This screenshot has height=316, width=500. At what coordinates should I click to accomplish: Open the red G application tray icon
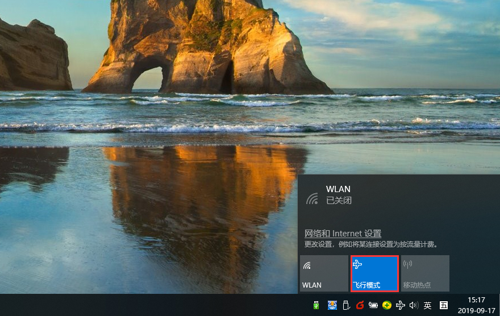[x=360, y=305]
